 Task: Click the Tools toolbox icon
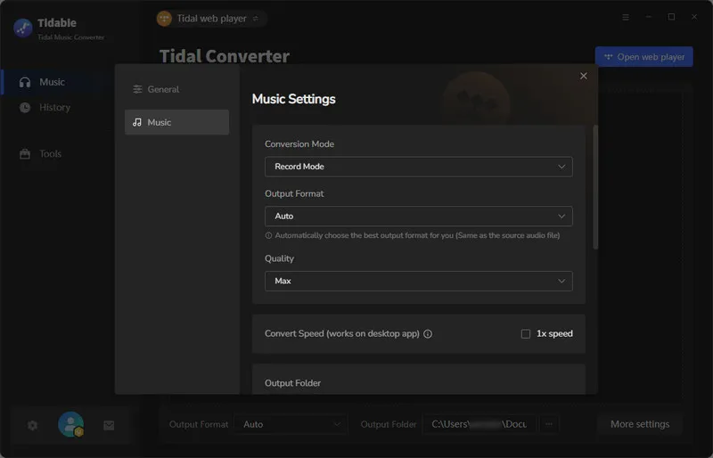(25, 154)
